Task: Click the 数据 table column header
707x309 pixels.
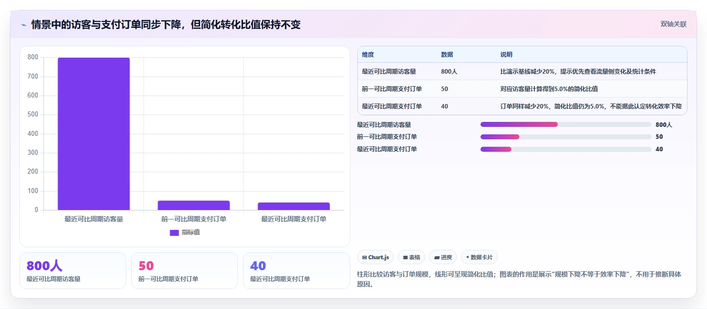Action: tap(447, 55)
